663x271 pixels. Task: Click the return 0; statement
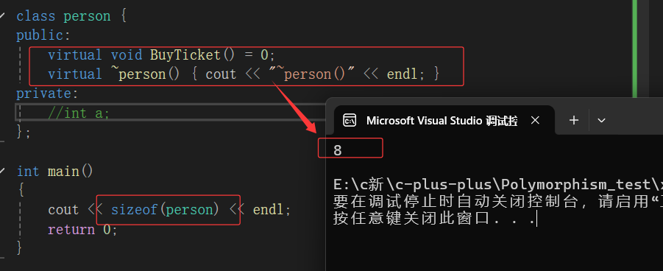pos(82,230)
